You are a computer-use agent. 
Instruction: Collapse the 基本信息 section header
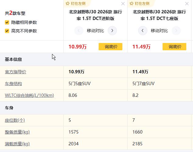tap(13, 59)
